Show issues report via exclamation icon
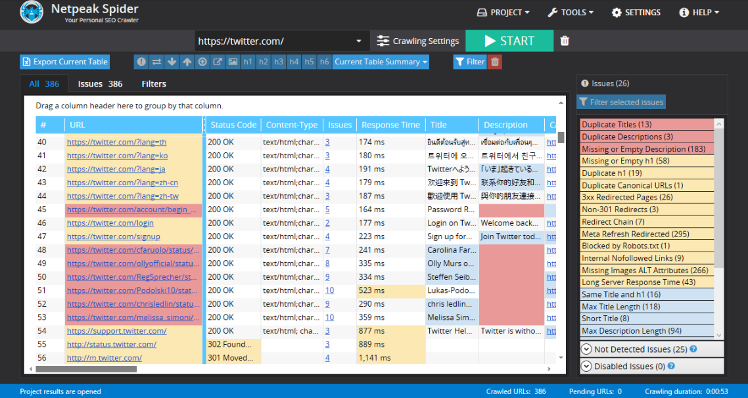The image size is (748, 398). point(141,62)
